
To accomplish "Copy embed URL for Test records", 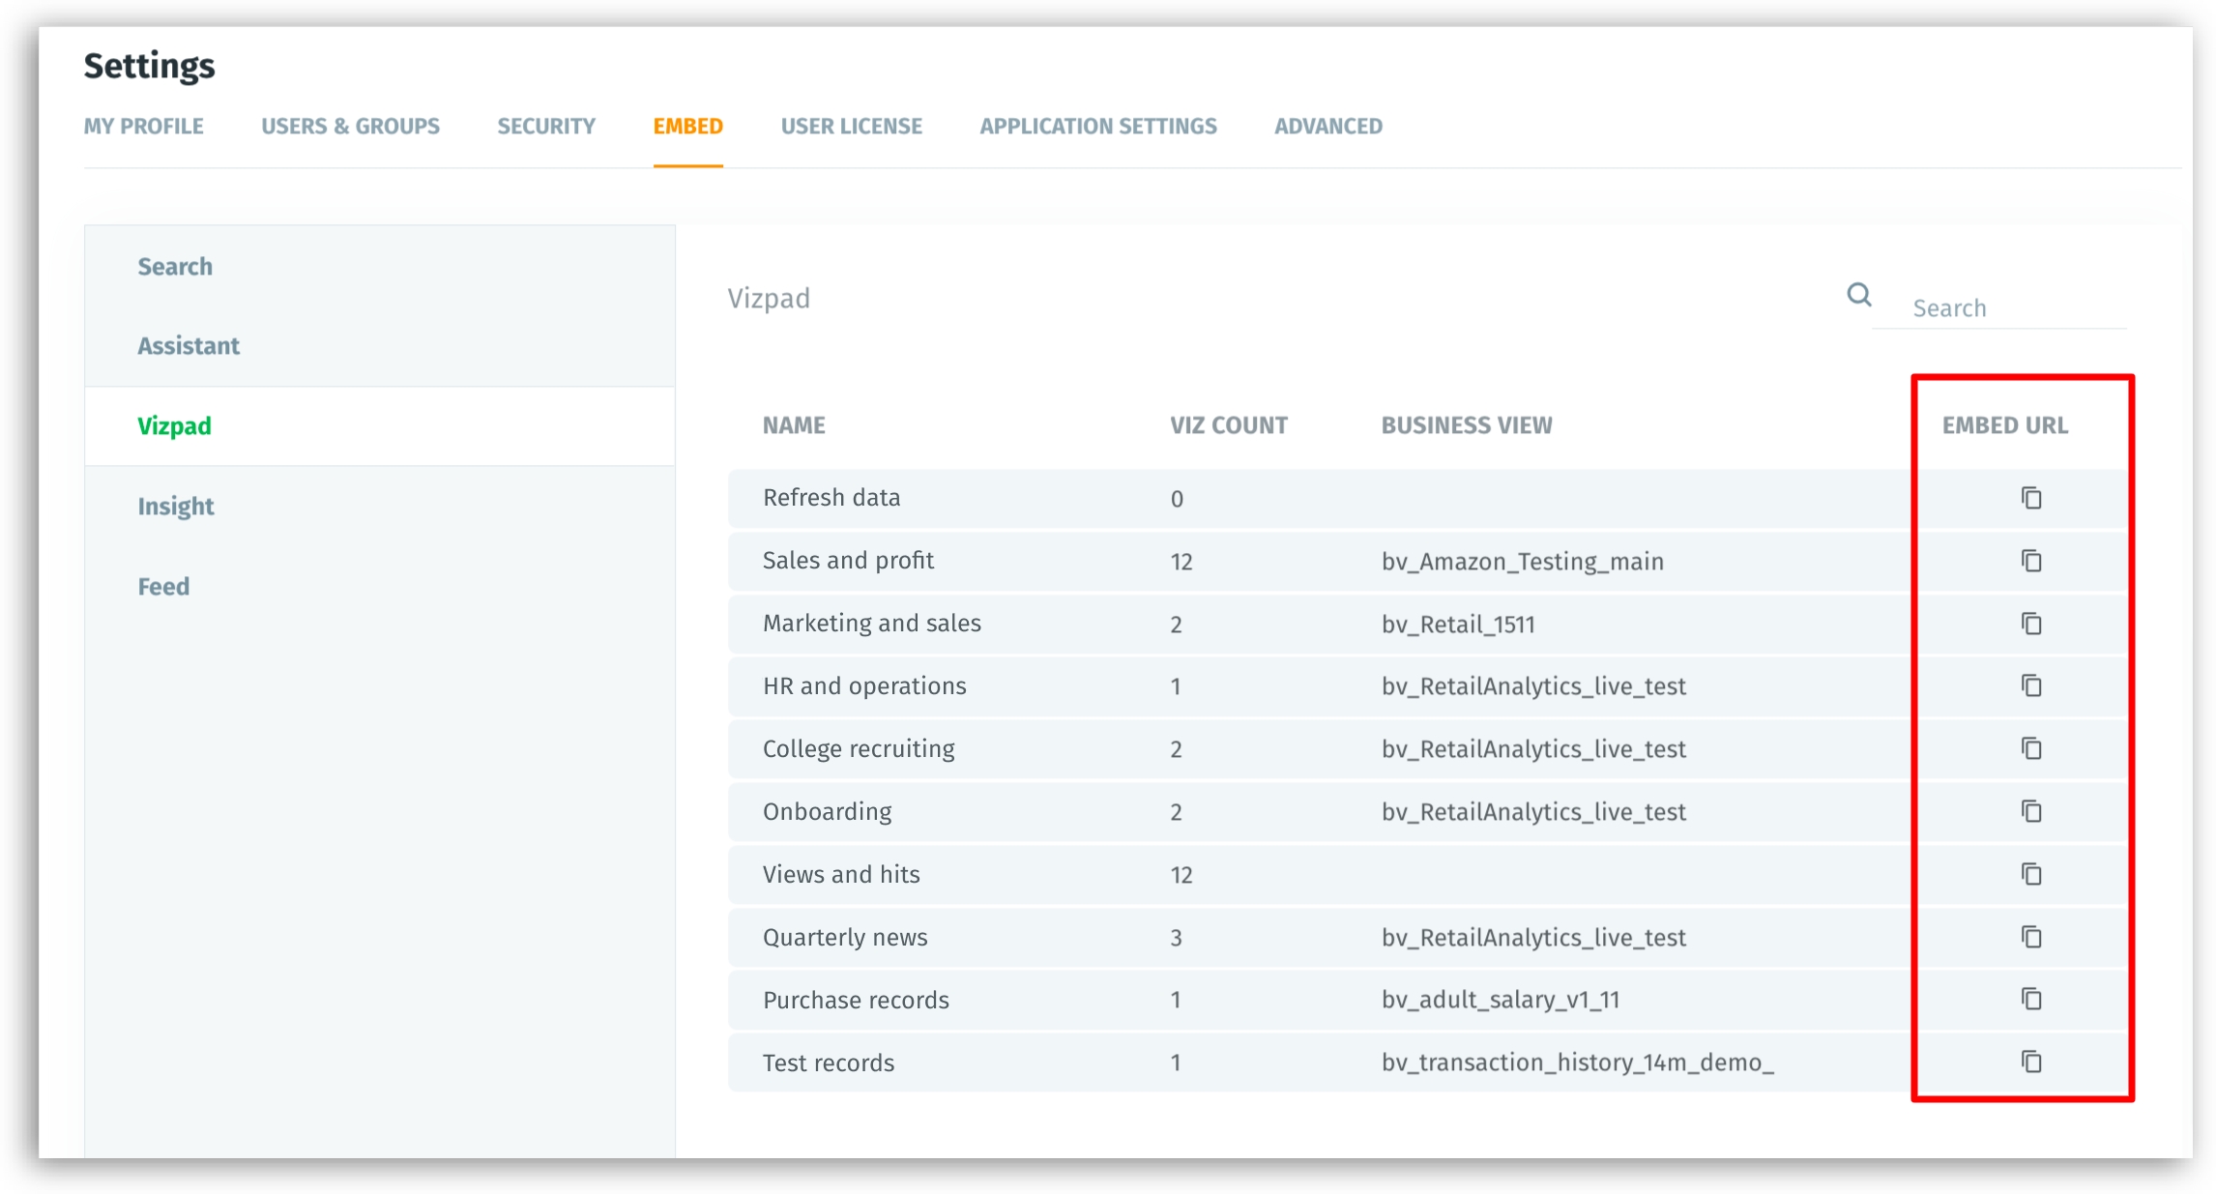I will (2030, 1062).
